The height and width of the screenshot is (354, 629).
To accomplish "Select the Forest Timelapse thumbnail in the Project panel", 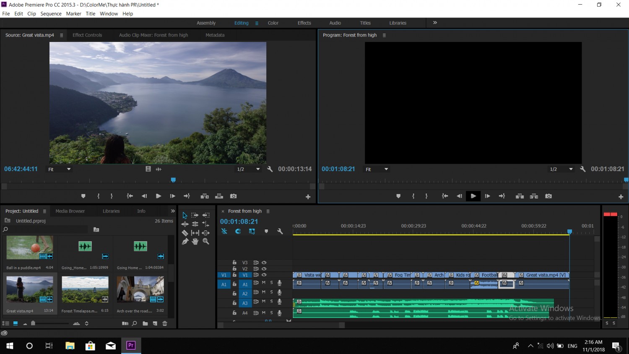I will click(x=85, y=289).
